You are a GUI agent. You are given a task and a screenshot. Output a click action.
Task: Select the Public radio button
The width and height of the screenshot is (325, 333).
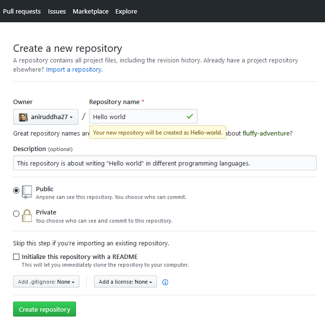[16, 190]
